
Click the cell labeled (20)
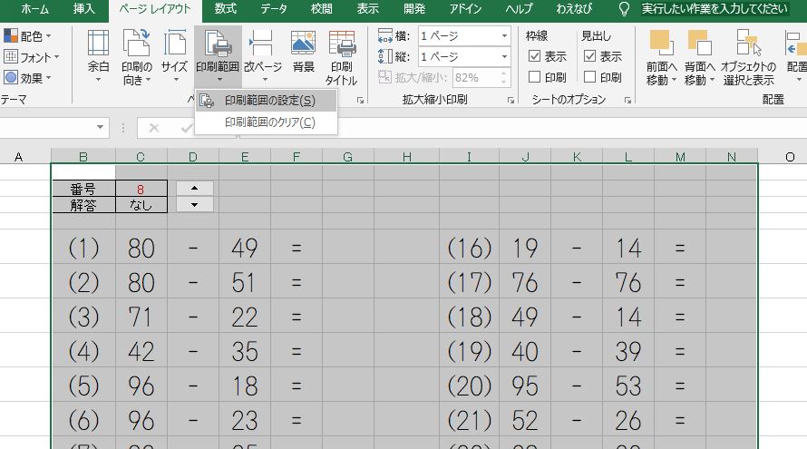(469, 386)
